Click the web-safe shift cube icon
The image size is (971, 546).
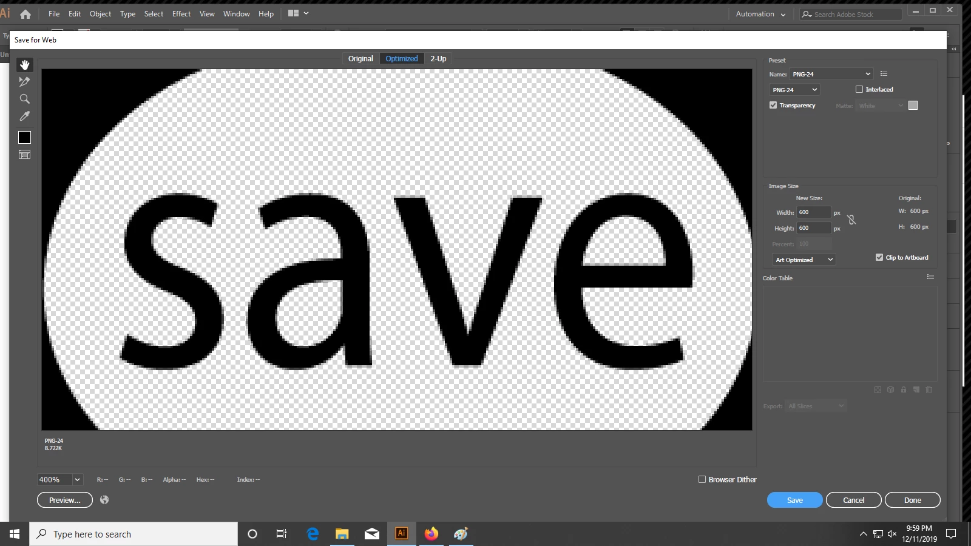point(890,389)
